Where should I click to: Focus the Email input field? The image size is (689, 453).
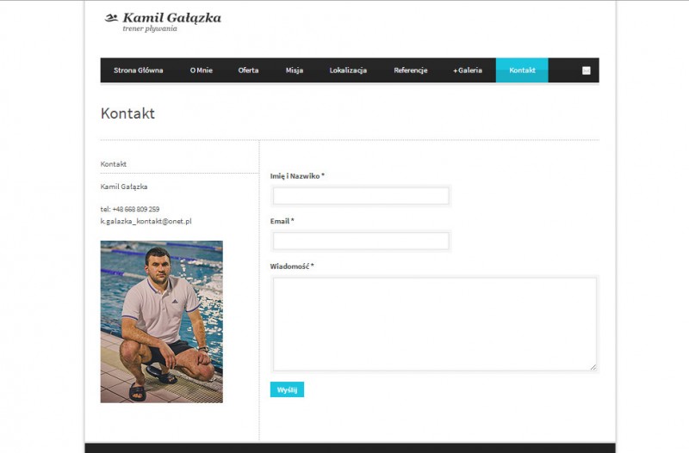361,241
